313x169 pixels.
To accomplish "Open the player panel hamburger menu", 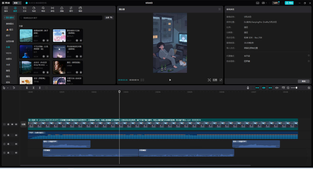I will (x=220, y=9).
